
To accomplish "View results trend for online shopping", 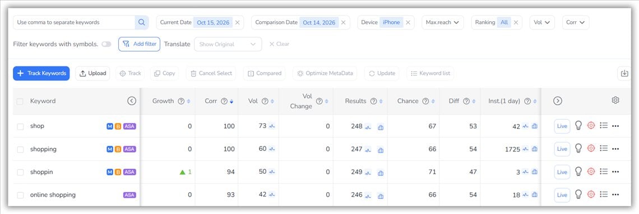I will click(x=368, y=196).
